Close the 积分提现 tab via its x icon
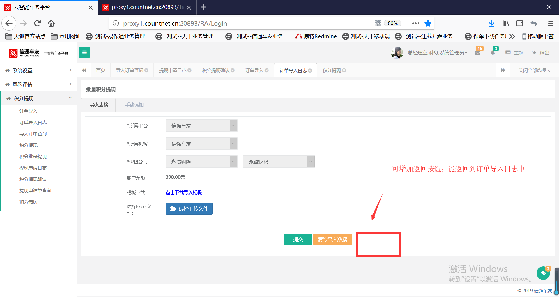Image resolution: width=559 pixels, height=297 pixels. click(344, 70)
